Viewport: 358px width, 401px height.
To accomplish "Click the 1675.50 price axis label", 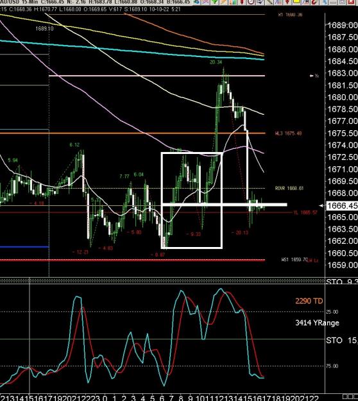I will pyautogui.click(x=343, y=133).
